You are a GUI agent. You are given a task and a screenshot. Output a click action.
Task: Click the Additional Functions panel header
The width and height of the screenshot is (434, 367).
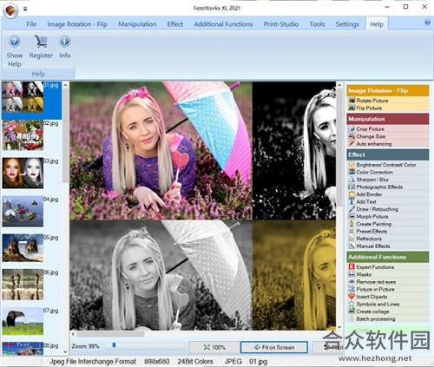[388, 257]
